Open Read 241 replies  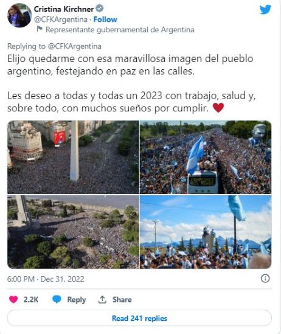pyautogui.click(x=139, y=318)
